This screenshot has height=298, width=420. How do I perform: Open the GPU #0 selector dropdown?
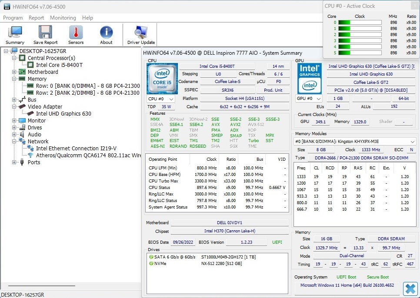309,99
